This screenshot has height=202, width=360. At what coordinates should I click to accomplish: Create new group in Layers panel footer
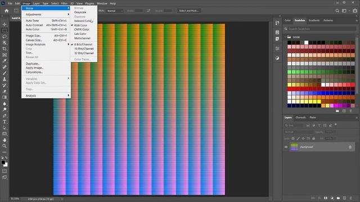(x=338, y=198)
